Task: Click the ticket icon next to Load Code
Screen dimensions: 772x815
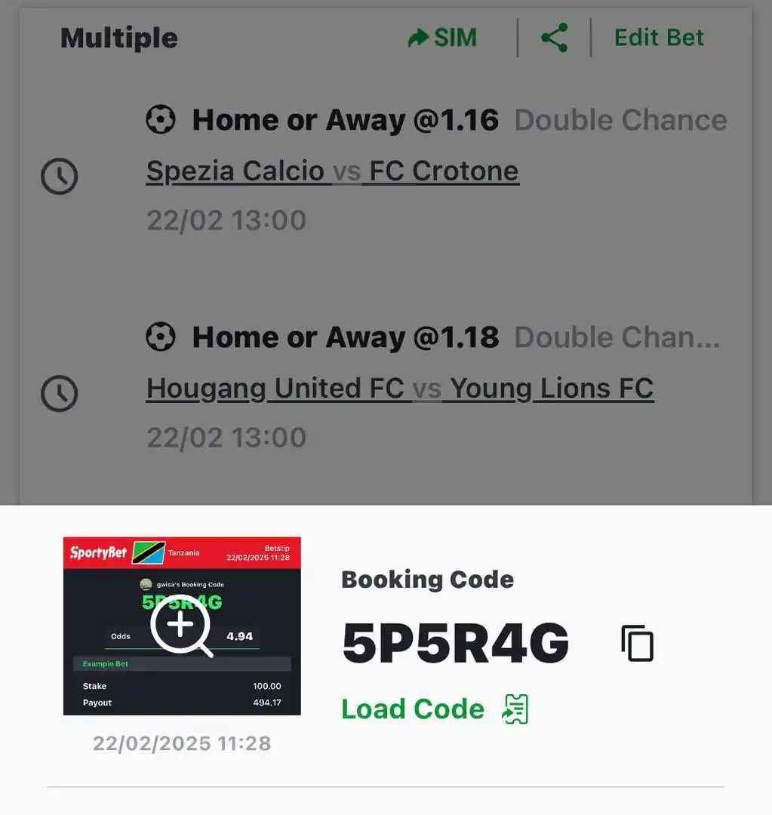Action: click(x=516, y=709)
